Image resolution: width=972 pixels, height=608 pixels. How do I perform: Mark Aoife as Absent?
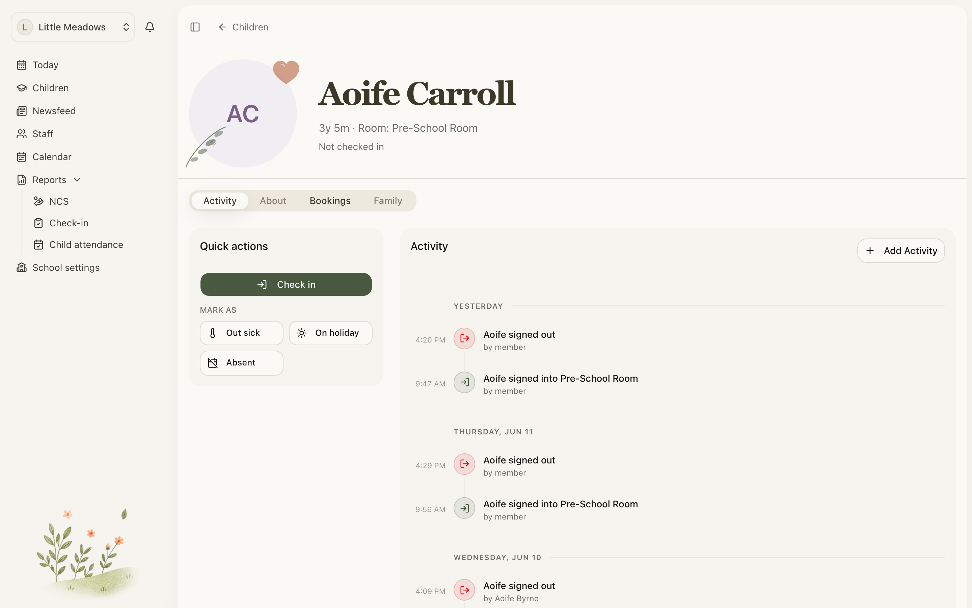pyautogui.click(x=241, y=363)
